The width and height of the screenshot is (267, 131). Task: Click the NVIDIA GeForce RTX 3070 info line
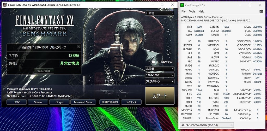pyautogui.click(x=40, y=96)
